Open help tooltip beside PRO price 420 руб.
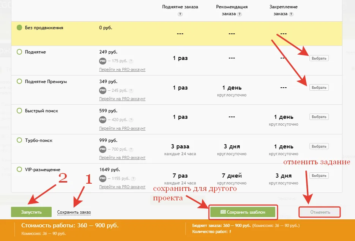This screenshot has width=355, height=241. coord(131,120)
